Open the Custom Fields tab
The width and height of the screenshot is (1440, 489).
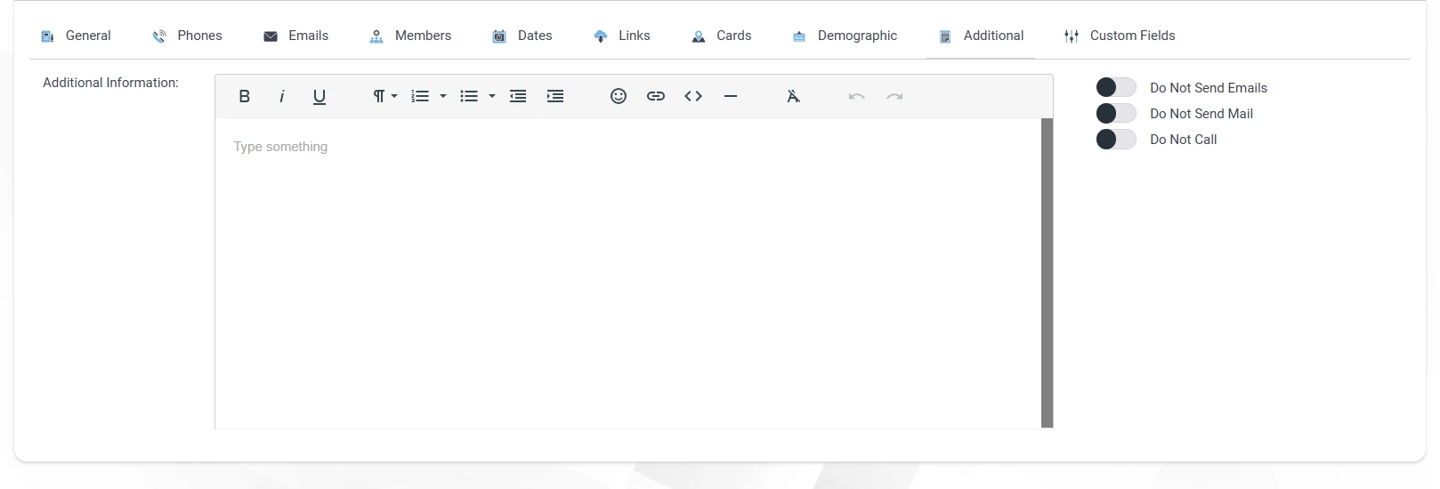pos(1120,36)
